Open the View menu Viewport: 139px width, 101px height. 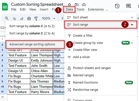(33, 9)
